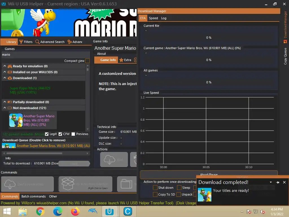The height and width of the screenshot is (217, 289).
Task: Click the Set extraction directory box icon
Action: point(68,184)
